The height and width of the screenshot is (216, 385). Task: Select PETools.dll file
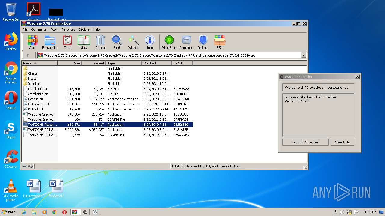[x=108, y=109]
